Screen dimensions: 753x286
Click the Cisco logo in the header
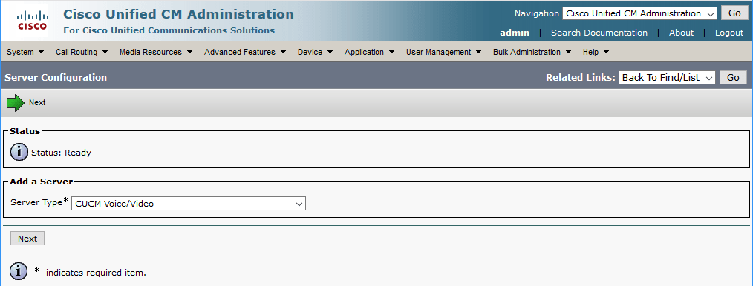(33, 21)
